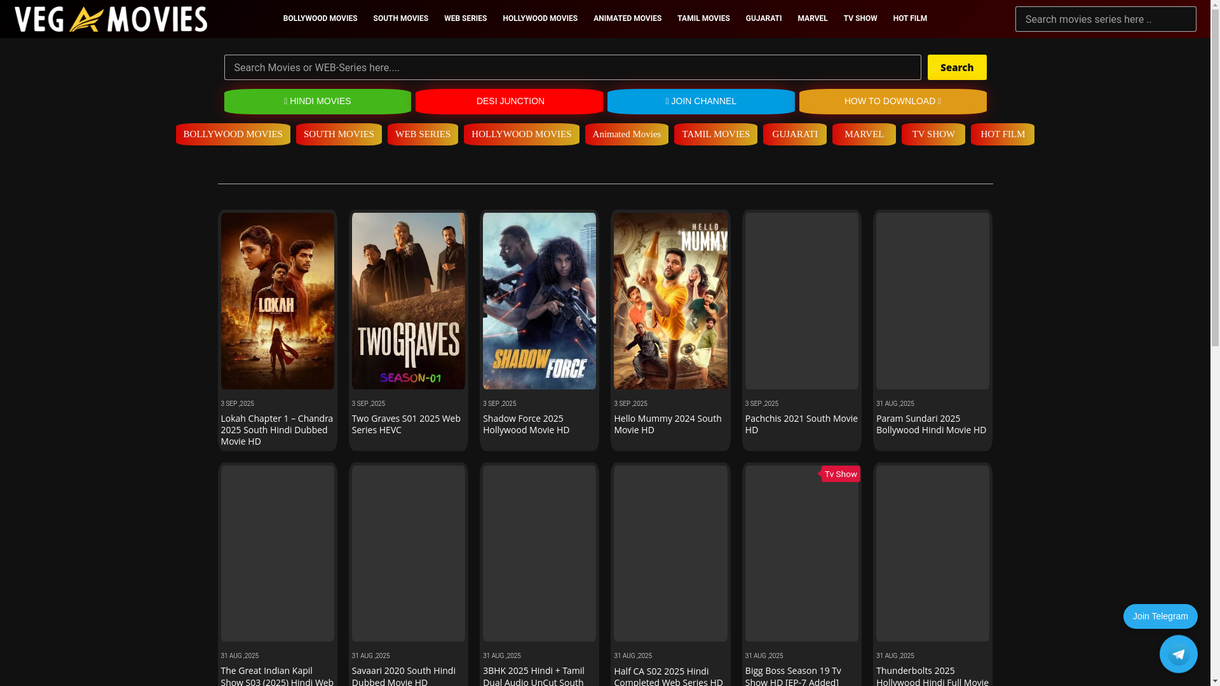Click the Join Telegram label button
This screenshot has height=686, width=1220.
(x=1160, y=616)
